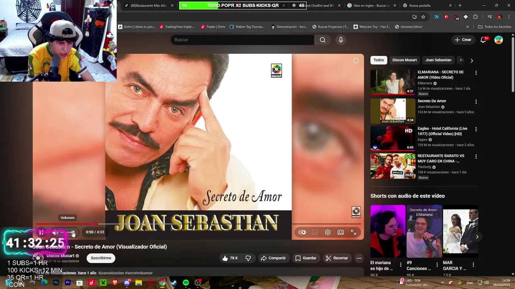Open options for '#9 Canciones' short
The image size is (515, 289).
(x=437, y=265)
